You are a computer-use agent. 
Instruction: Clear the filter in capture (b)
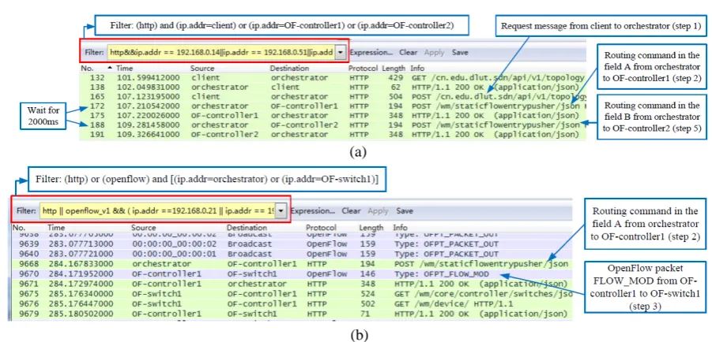click(x=351, y=211)
